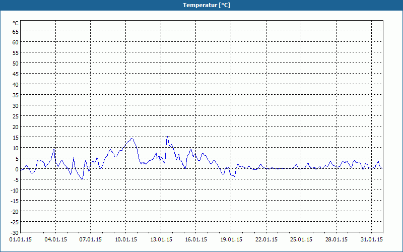The width and height of the screenshot is (403, 252).
Task: Click the 30 value on the y-axis
Action: pyautogui.click(x=16, y=106)
